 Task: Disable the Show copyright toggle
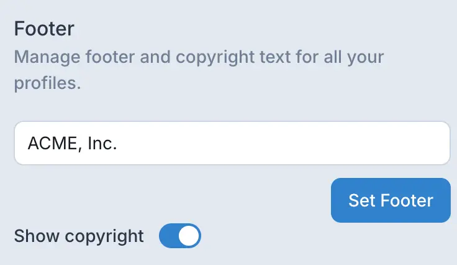(x=180, y=236)
